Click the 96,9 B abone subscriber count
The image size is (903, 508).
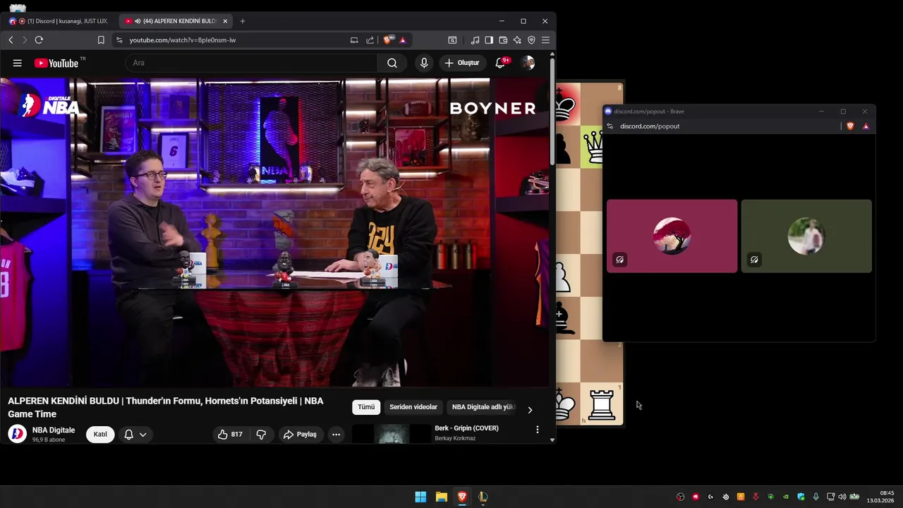(x=48, y=440)
